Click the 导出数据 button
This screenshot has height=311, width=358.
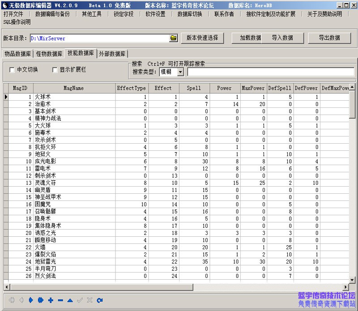coord(330,38)
